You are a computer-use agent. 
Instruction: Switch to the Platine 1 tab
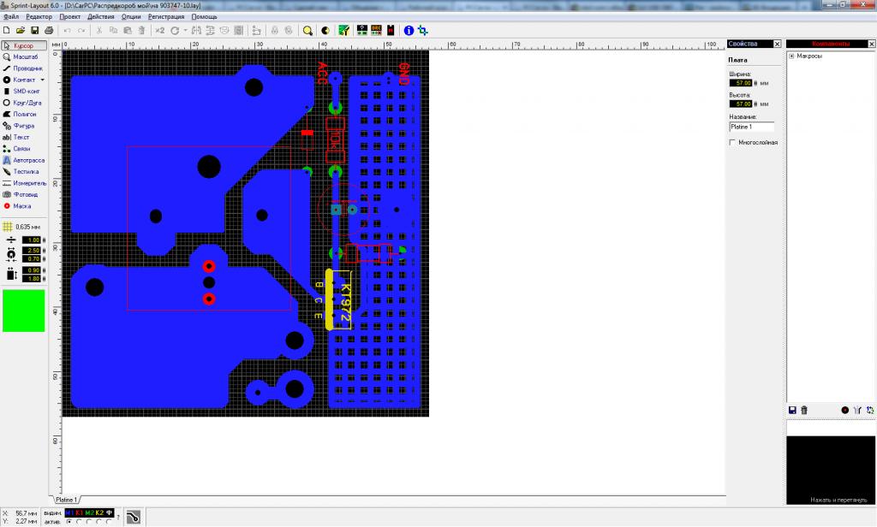click(x=67, y=499)
